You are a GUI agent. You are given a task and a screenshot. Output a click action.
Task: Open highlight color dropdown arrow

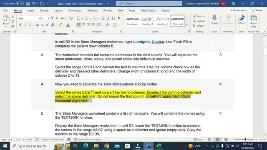[64, 25]
